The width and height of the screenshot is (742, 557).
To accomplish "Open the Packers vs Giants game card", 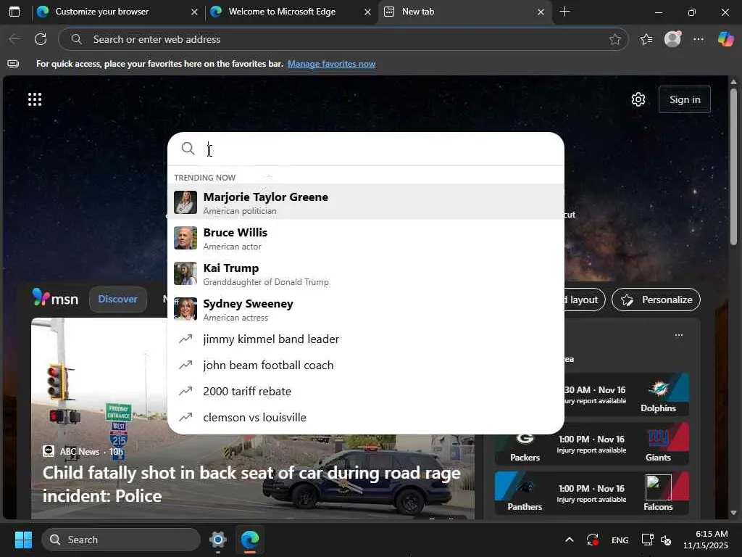I will [591, 445].
